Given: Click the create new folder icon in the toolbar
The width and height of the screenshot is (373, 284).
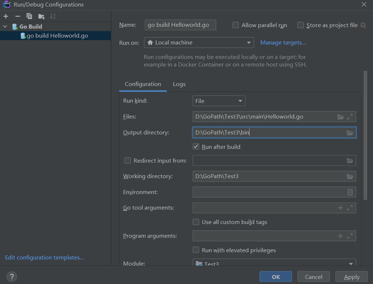Looking at the screenshot, I should pos(42,16).
